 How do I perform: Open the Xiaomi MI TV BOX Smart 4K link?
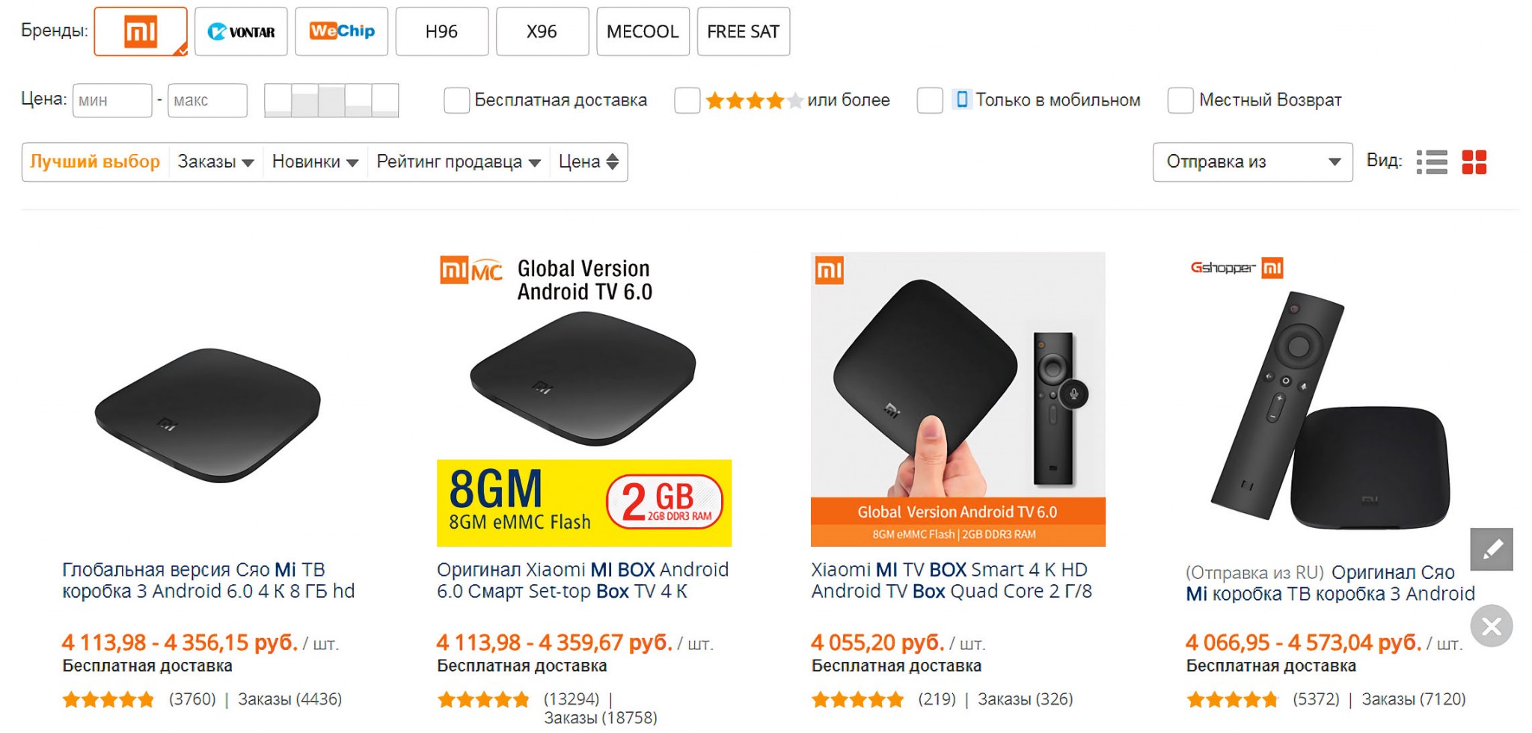point(951,580)
